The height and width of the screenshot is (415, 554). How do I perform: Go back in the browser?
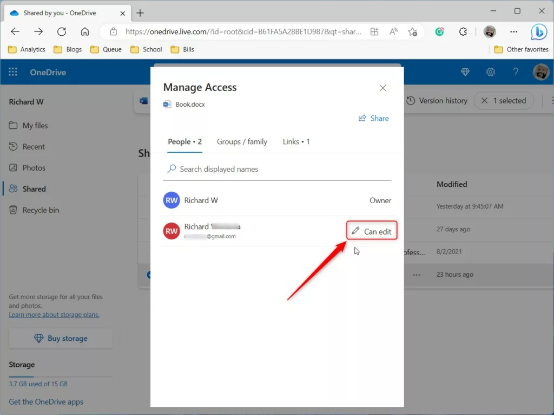15,32
